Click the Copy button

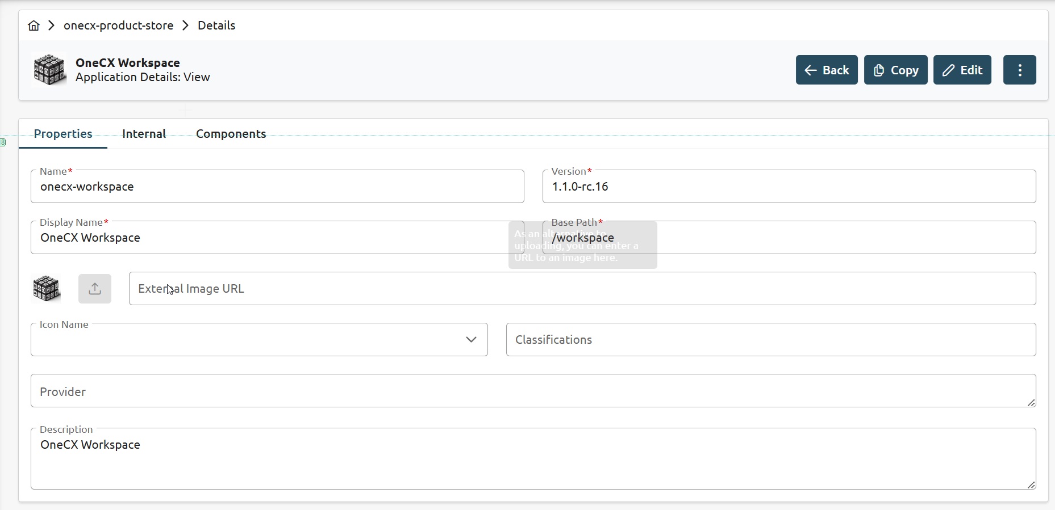[895, 70]
